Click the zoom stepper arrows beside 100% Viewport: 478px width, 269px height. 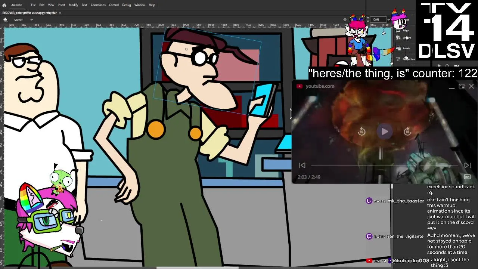point(368,19)
